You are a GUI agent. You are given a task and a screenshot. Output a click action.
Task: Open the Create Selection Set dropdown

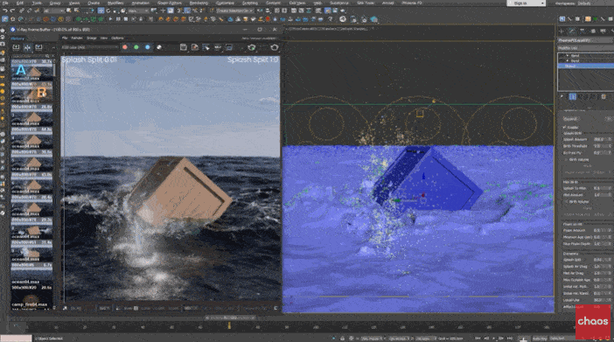point(234,10)
